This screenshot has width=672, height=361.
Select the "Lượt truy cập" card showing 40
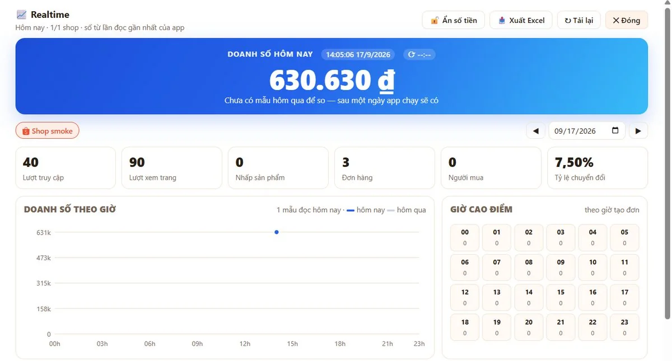(x=66, y=168)
